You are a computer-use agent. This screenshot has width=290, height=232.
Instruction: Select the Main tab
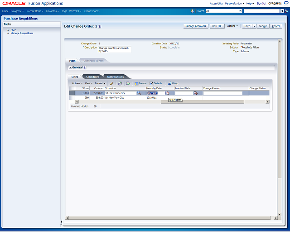tap(72, 61)
